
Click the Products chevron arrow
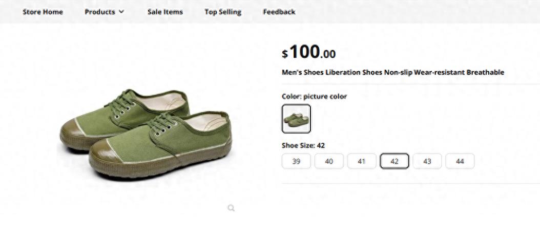121,12
